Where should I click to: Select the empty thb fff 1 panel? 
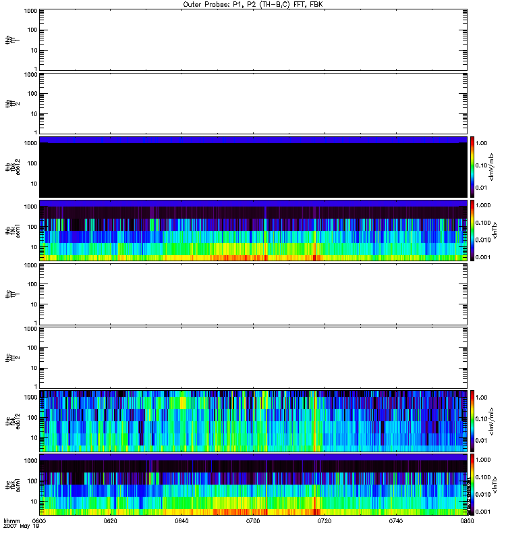pyautogui.click(x=252, y=39)
